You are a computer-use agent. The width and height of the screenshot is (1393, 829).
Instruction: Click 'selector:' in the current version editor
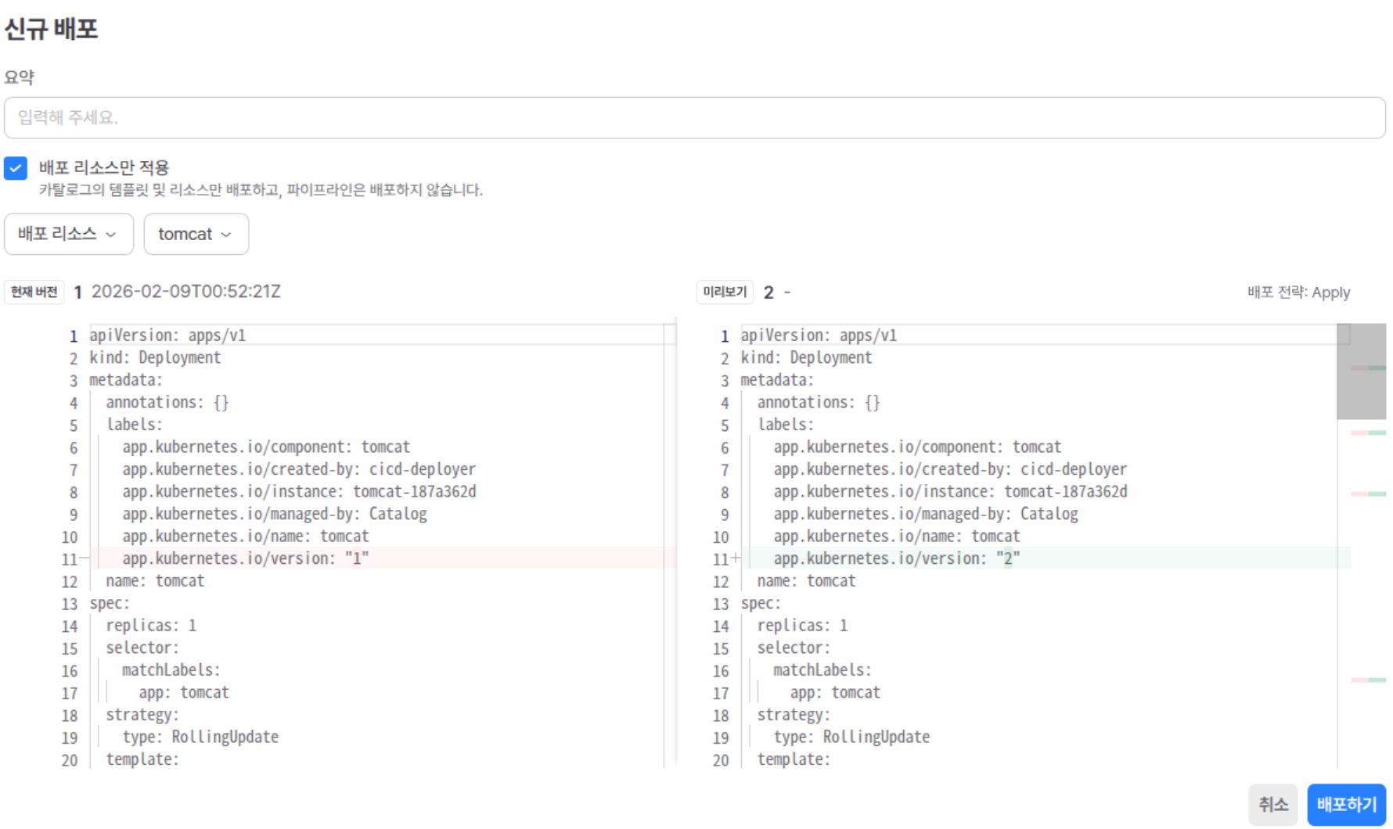coord(142,648)
